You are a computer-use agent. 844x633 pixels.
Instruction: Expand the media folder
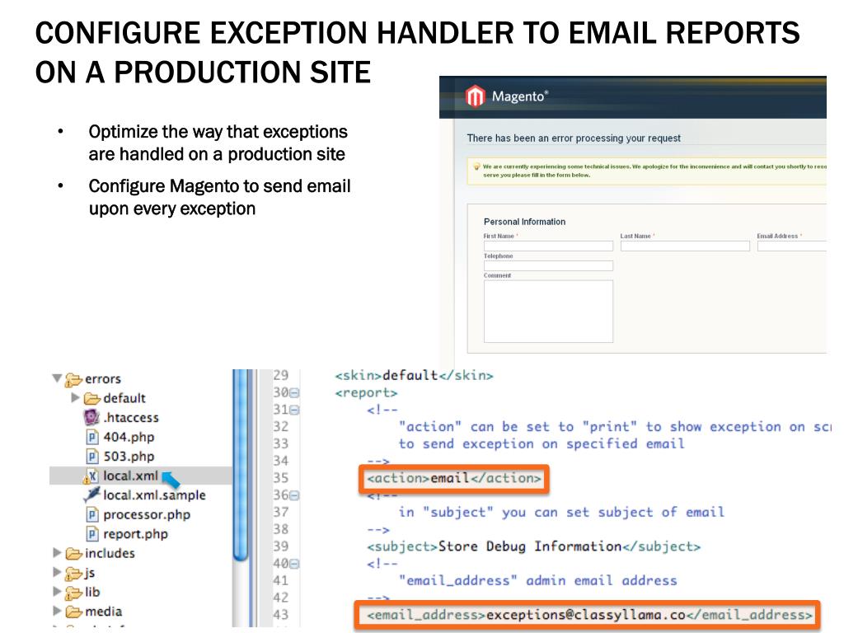click(57, 611)
